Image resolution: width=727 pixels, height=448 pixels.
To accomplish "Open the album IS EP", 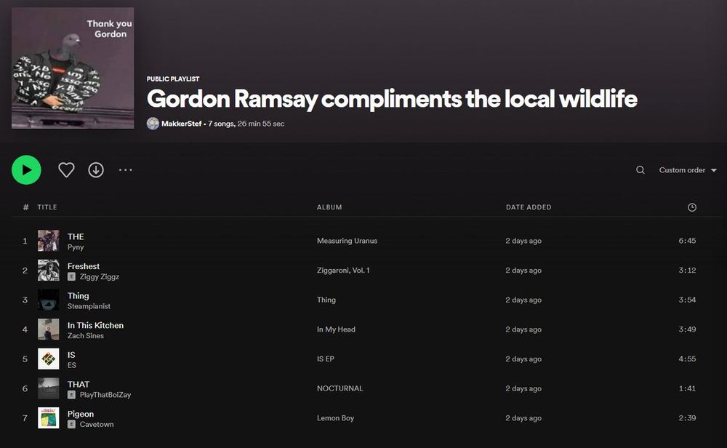I will coord(326,359).
